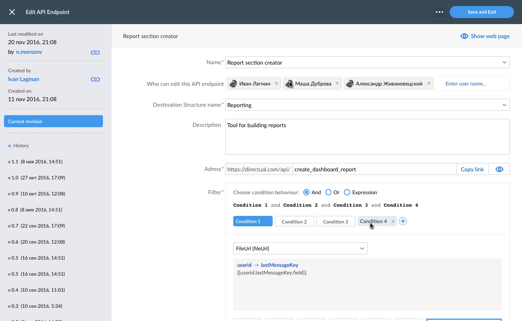This screenshot has height=321, width=522.
Task: Open revision v 0.8 from history
Action: click(x=35, y=210)
